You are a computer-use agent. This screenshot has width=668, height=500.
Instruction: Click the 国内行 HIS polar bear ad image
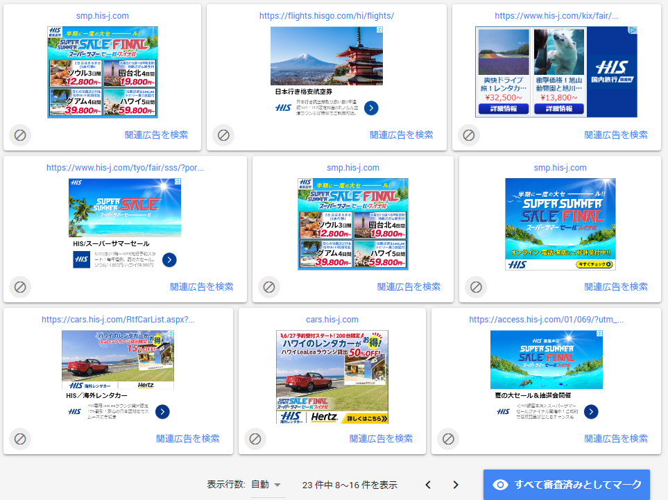click(x=556, y=72)
